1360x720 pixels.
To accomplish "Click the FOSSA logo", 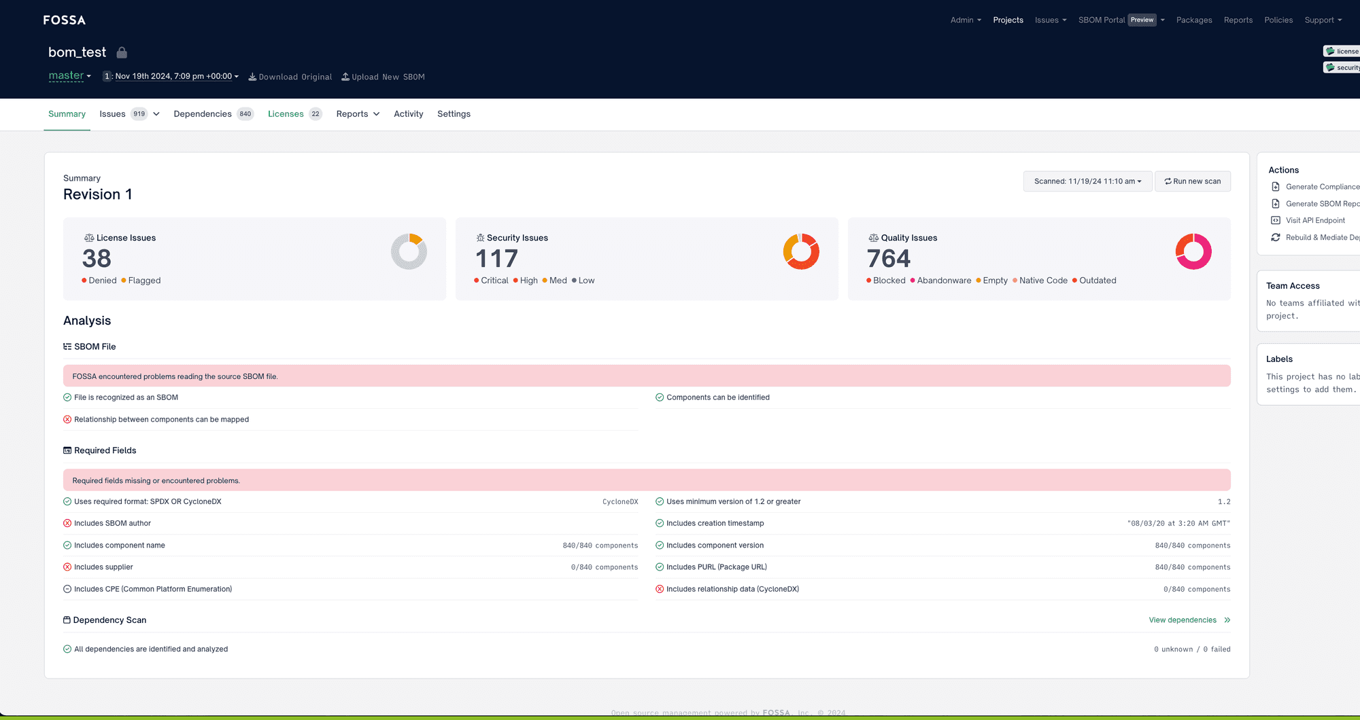I will point(64,20).
